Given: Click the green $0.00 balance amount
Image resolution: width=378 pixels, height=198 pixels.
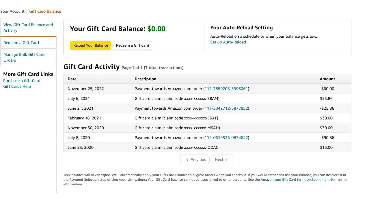Looking at the screenshot, I should point(156,29).
